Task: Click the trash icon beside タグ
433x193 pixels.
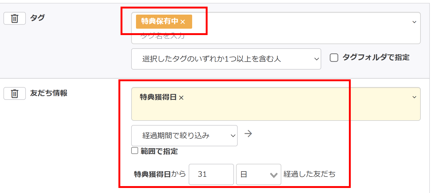Action: (14, 18)
